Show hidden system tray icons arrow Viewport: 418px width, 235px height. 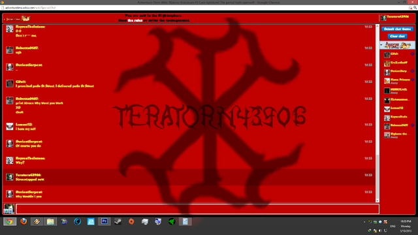[364, 222]
